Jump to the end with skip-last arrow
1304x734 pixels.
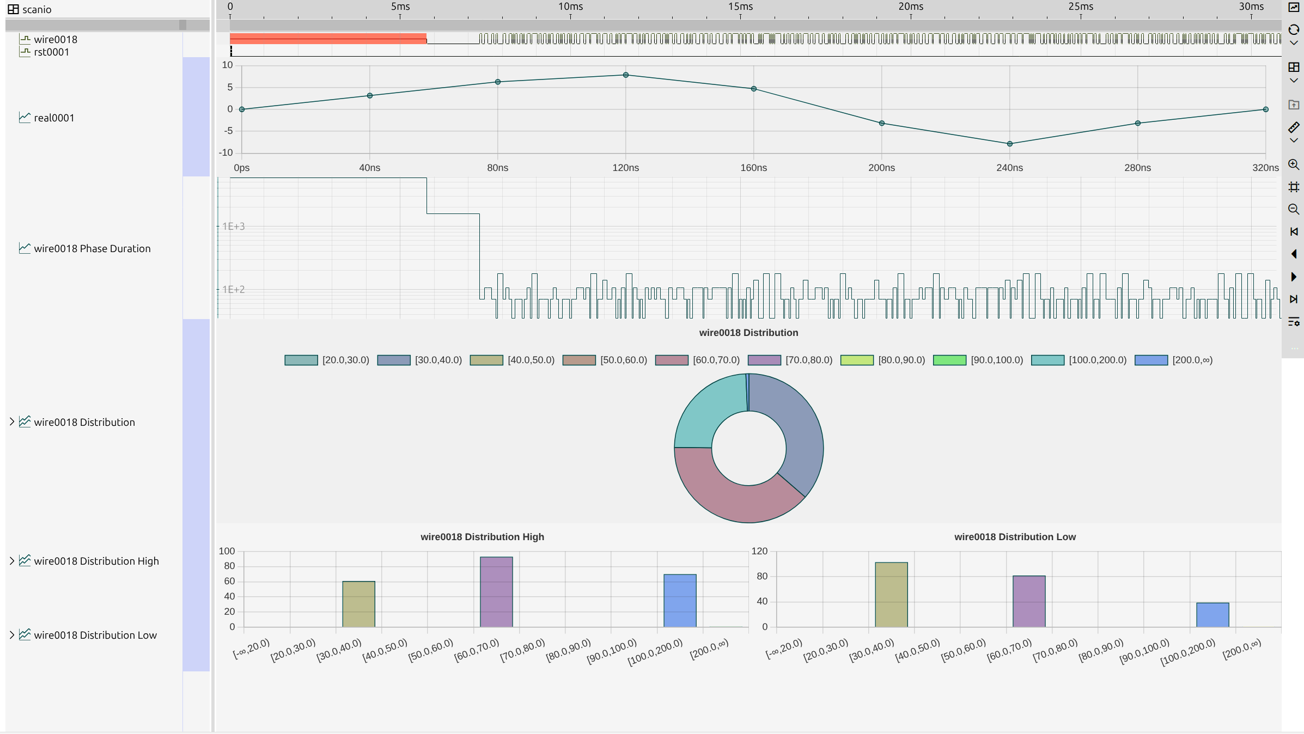pyautogui.click(x=1294, y=299)
